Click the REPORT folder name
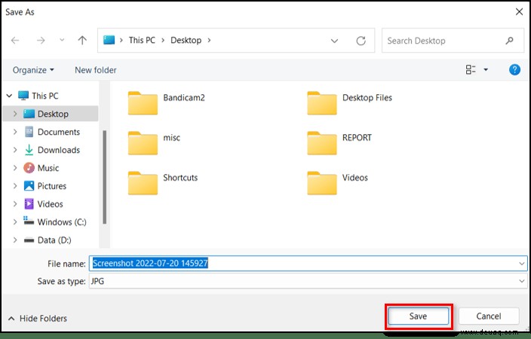This screenshot has height=339, width=531. click(x=357, y=138)
